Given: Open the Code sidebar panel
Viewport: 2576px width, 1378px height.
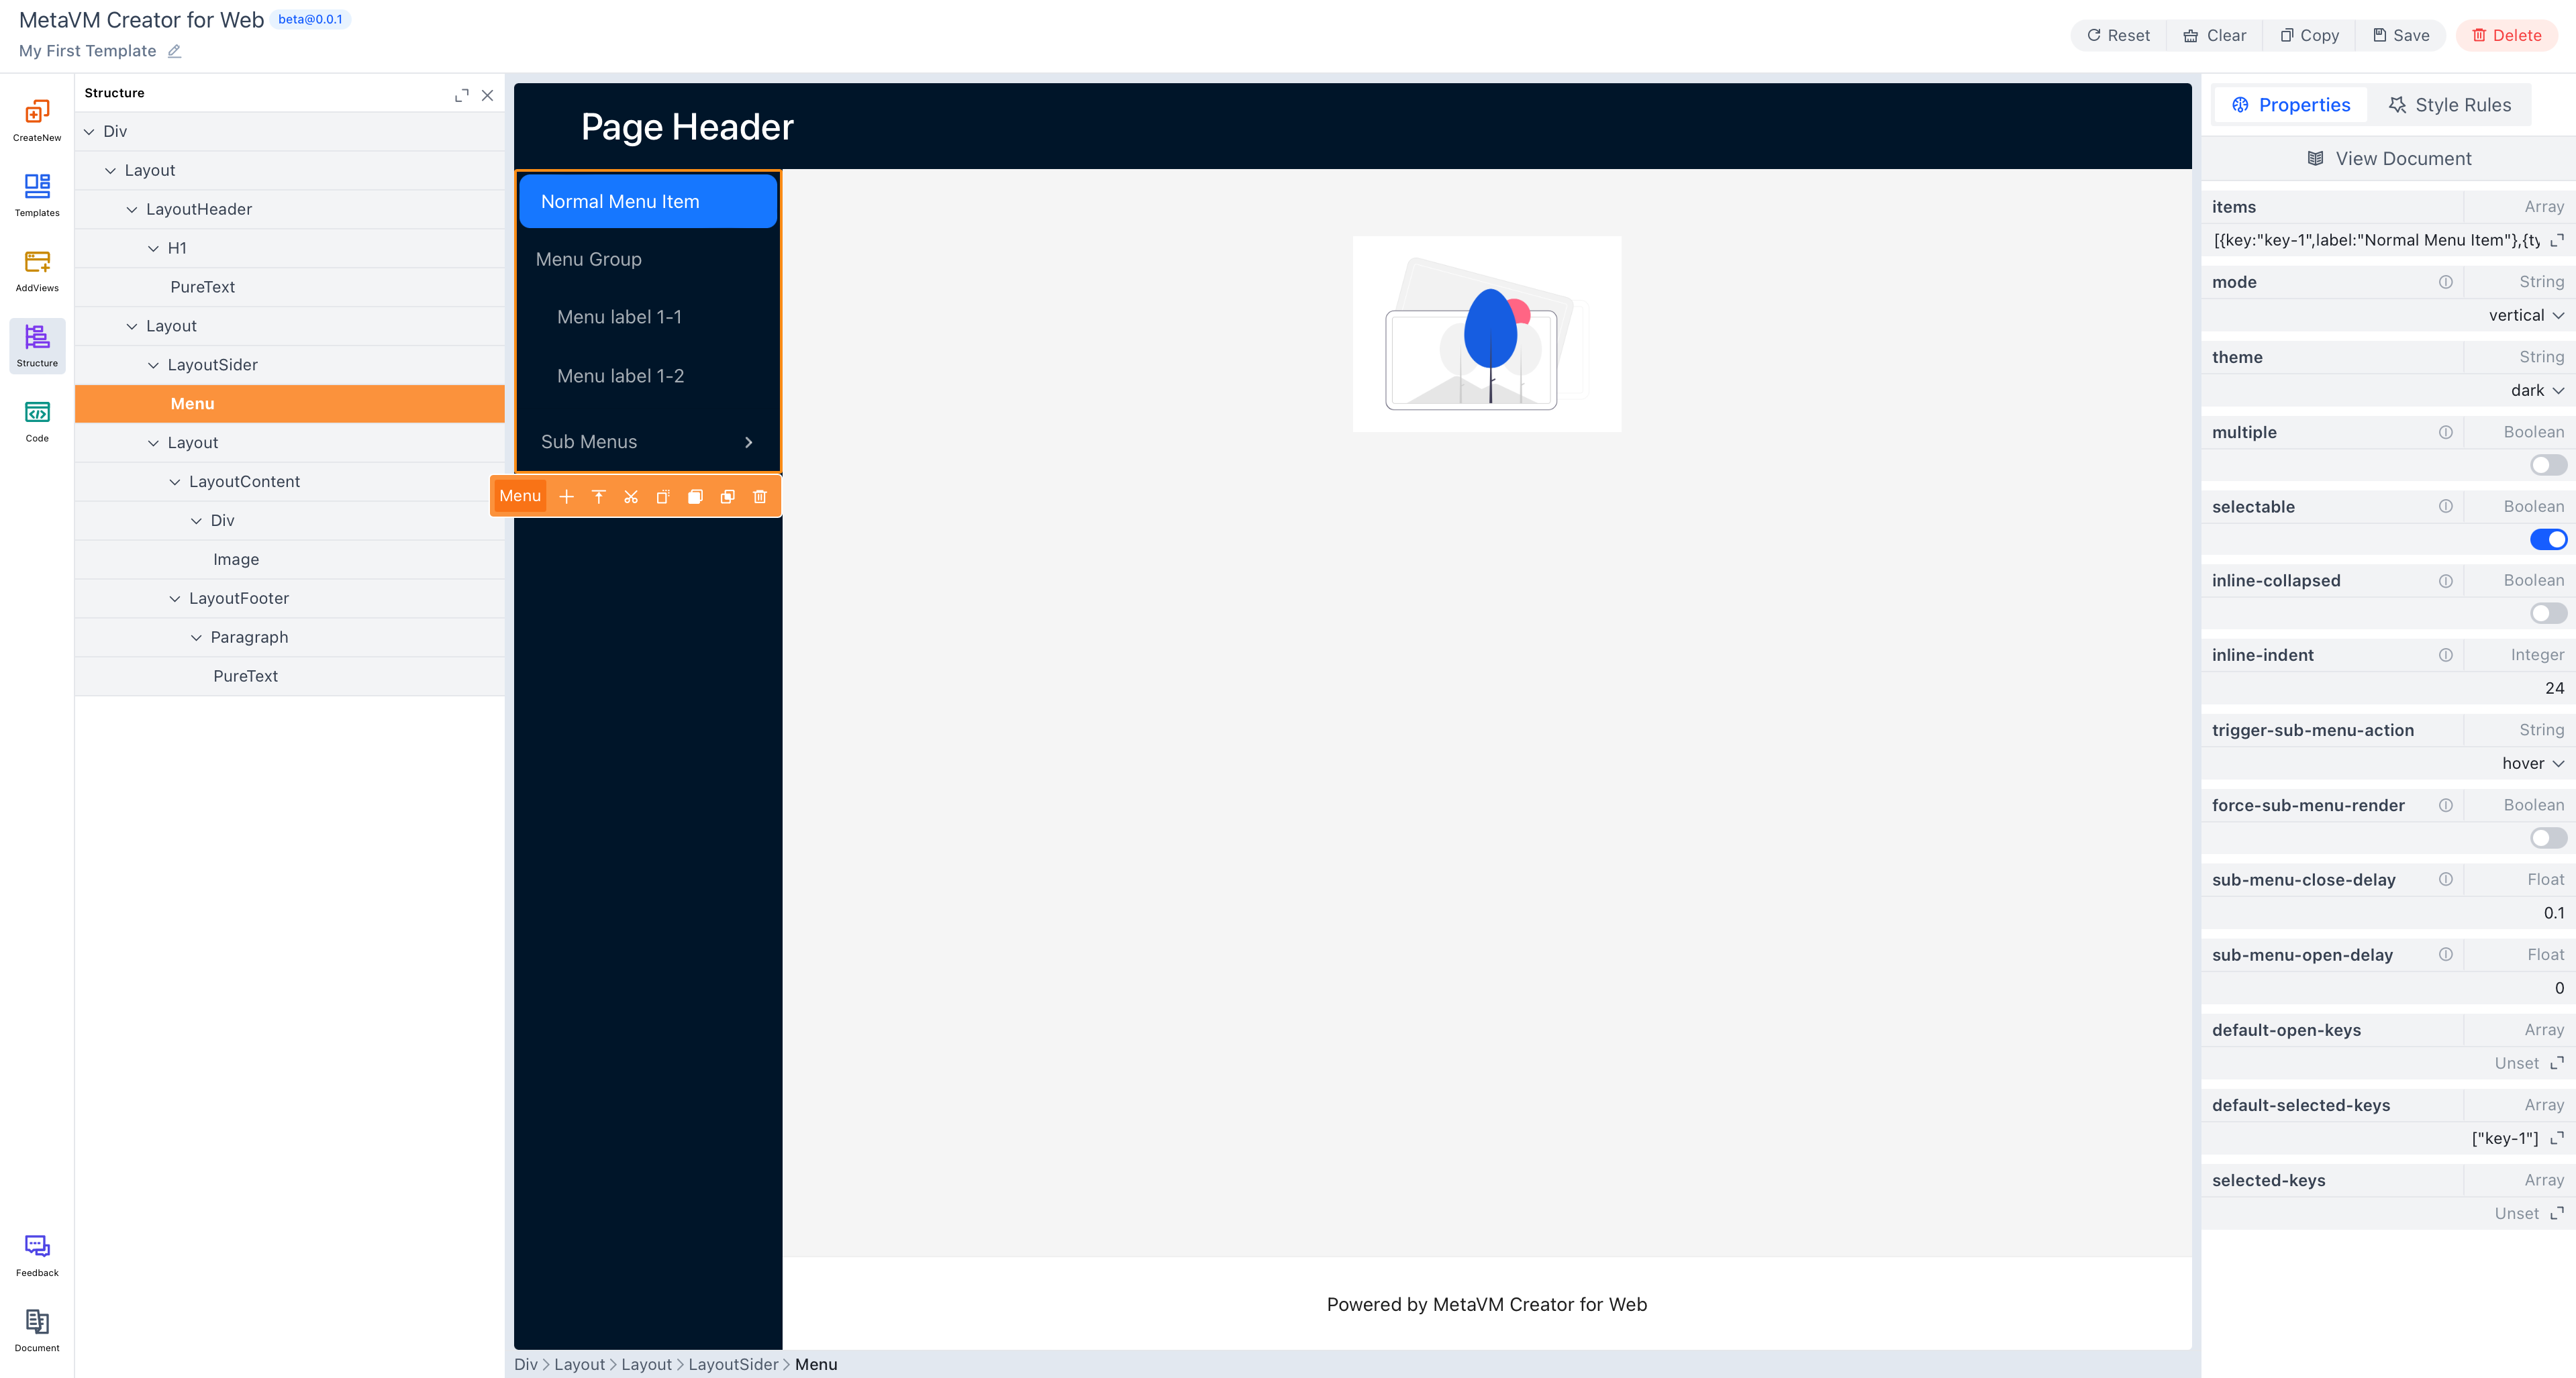Looking at the screenshot, I should 37,421.
